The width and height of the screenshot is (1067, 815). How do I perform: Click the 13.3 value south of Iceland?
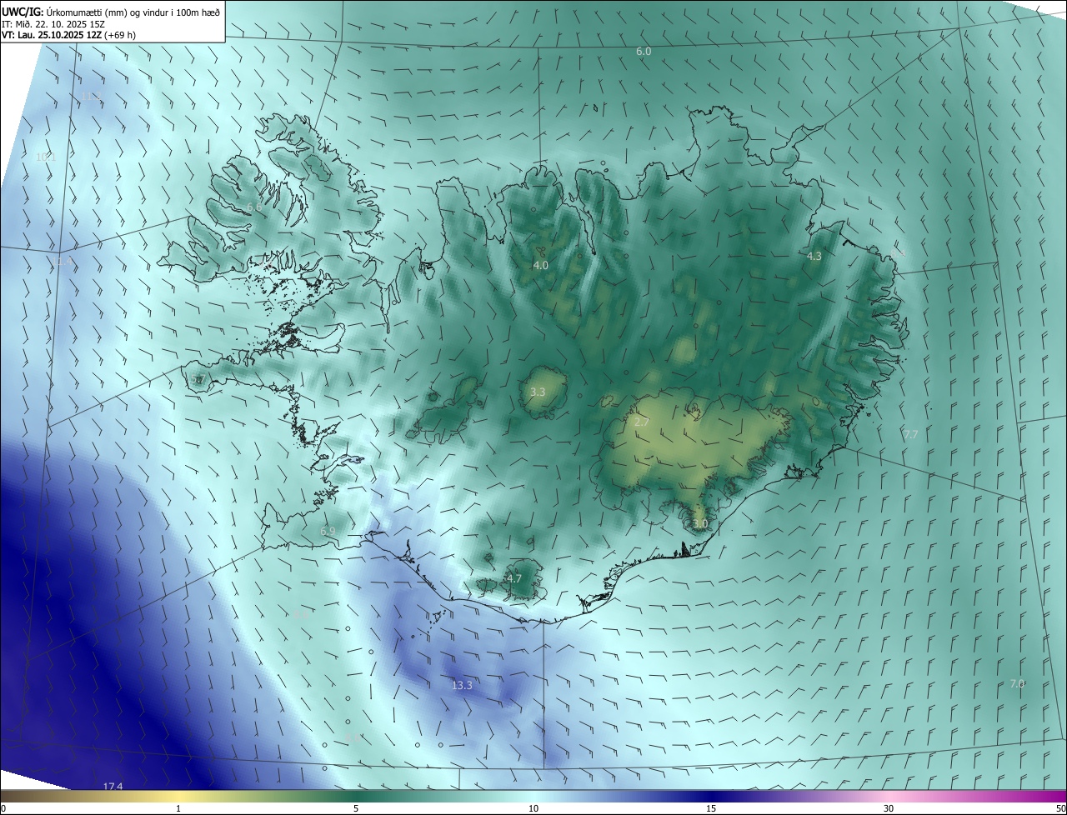462,685
